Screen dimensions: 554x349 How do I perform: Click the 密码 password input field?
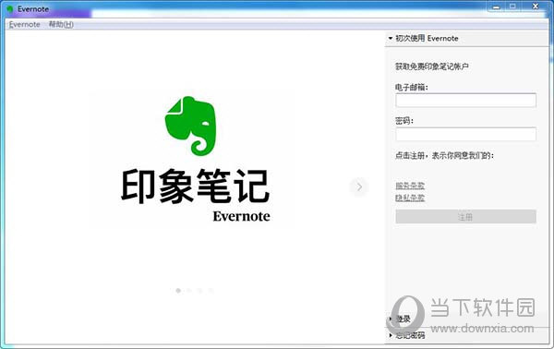point(465,134)
